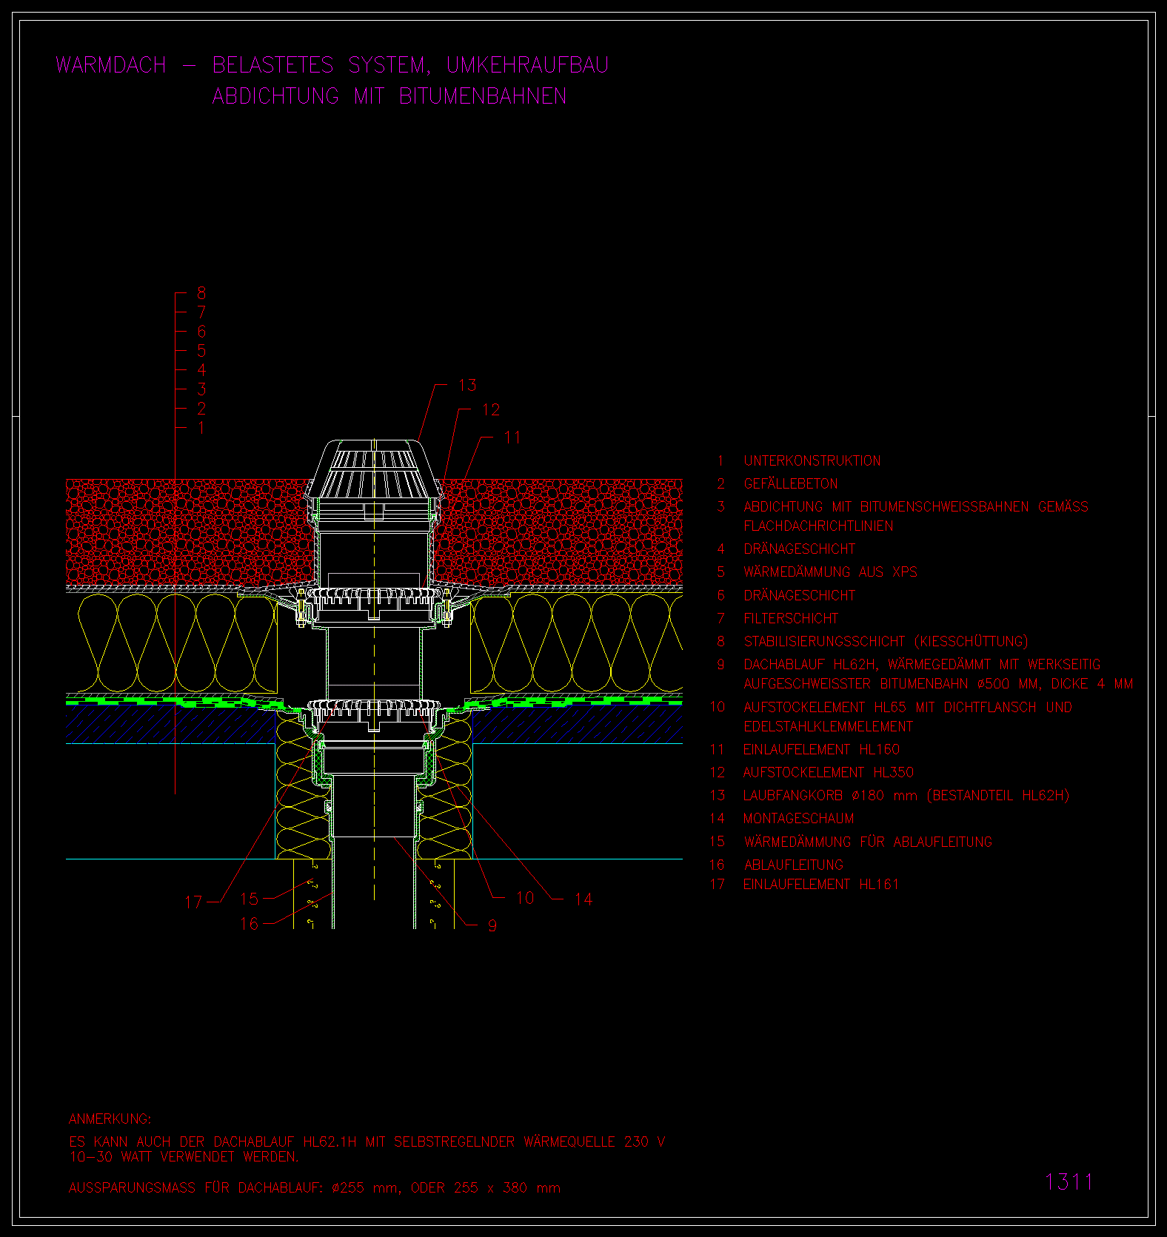Select the subtitle 'ABDICHTUNG MIT BITUMENBAHNEN'
This screenshot has width=1167, height=1237.
point(389,96)
